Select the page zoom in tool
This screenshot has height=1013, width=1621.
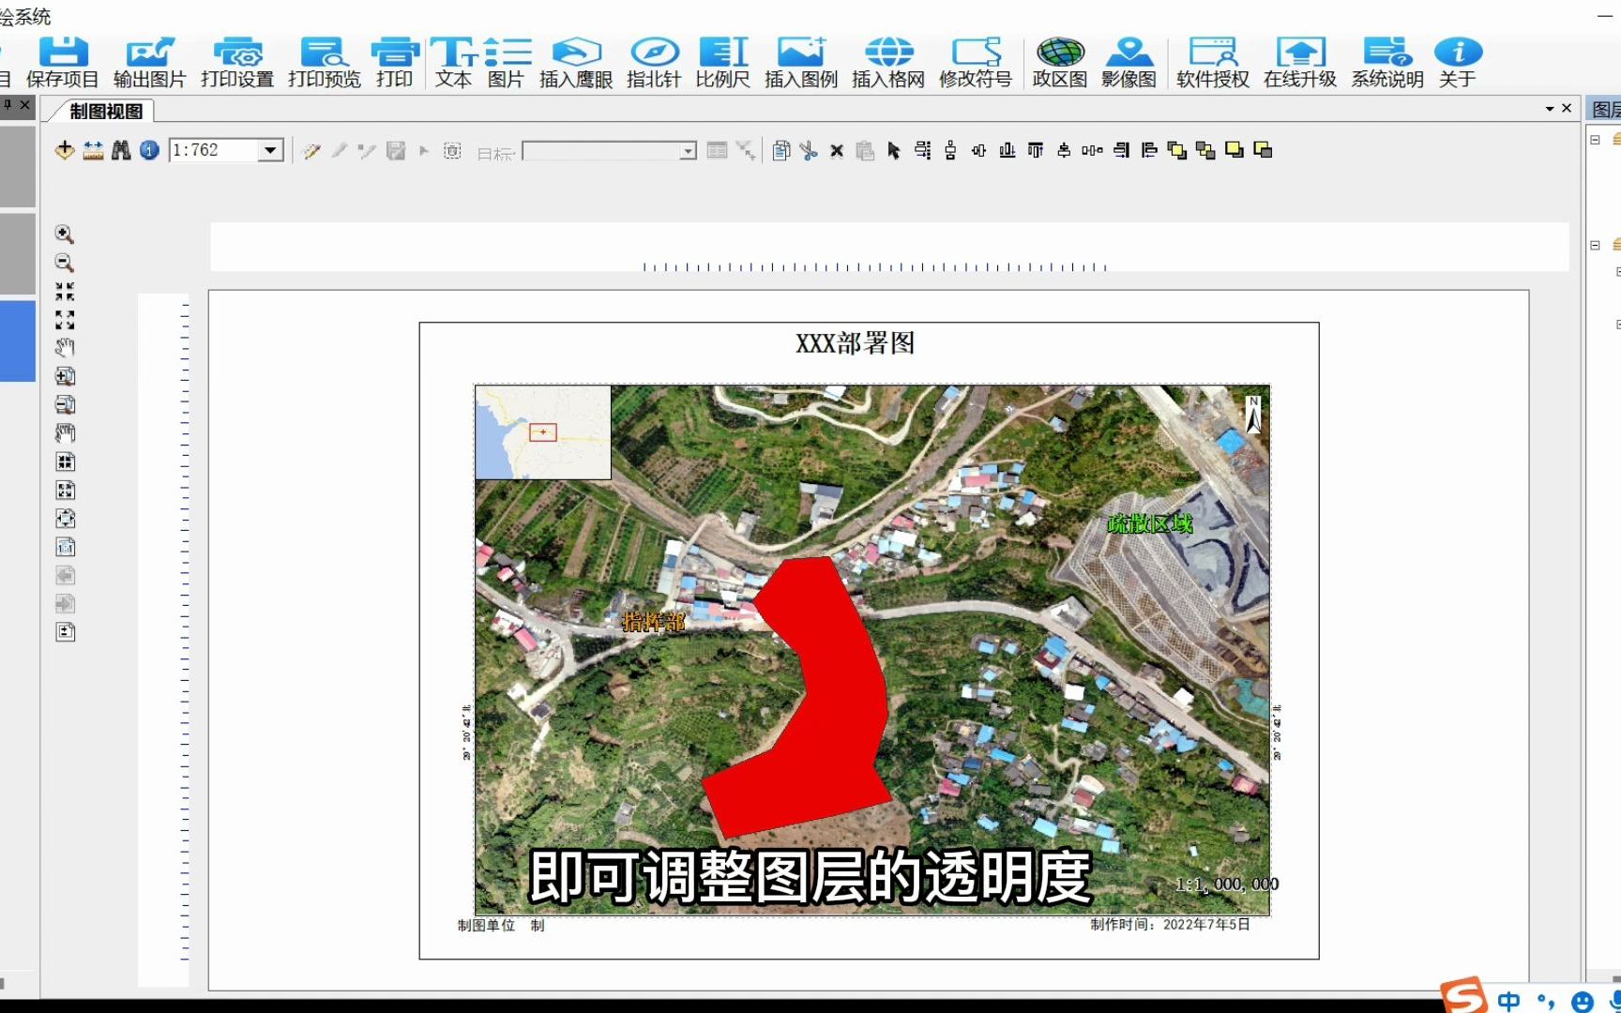point(65,376)
